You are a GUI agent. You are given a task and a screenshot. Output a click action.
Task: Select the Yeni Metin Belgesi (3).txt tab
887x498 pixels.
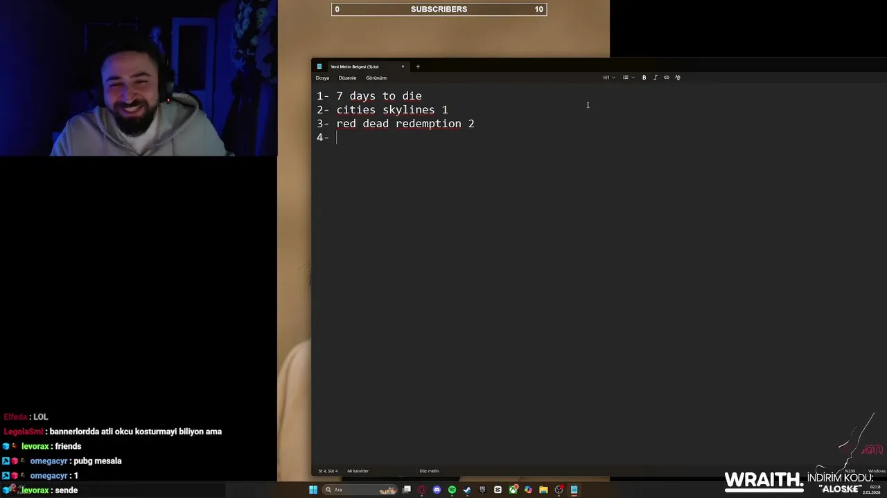(355, 67)
